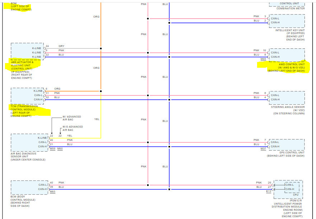Select the highlighted AWD CONTROL UNIT label

pos(292,65)
